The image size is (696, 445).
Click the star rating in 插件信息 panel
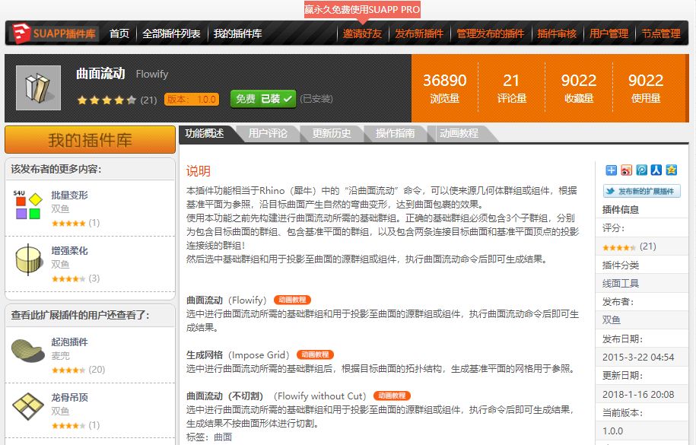pos(619,247)
